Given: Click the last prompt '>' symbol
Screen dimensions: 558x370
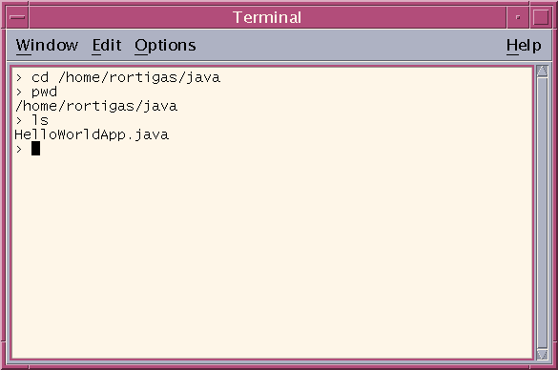Looking at the screenshot, I should [19, 149].
